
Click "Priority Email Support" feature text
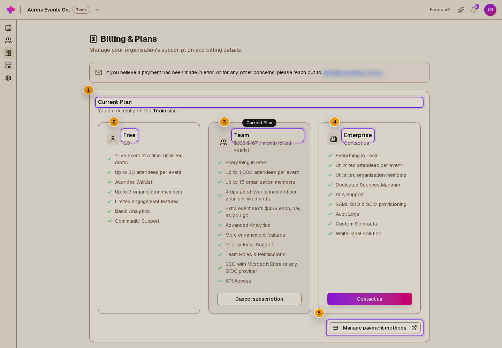coord(250,245)
